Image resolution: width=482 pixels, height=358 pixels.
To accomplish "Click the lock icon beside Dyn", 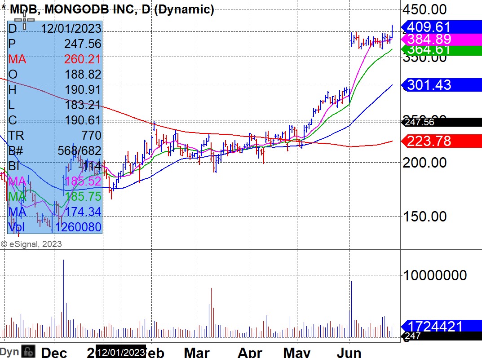I will [29, 352].
